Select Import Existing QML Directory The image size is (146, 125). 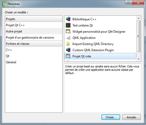pos(100,44)
